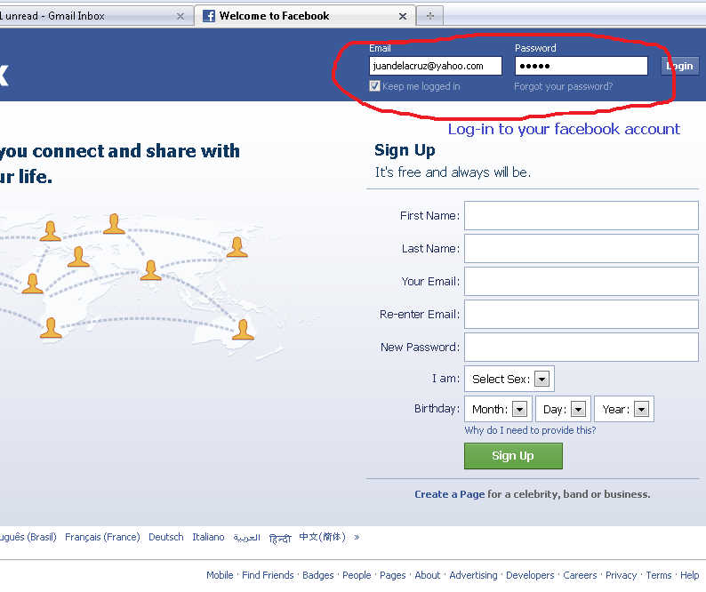Viewport: 706px width, 592px height.
Task: Open the Badges footer link
Action: tap(318, 575)
